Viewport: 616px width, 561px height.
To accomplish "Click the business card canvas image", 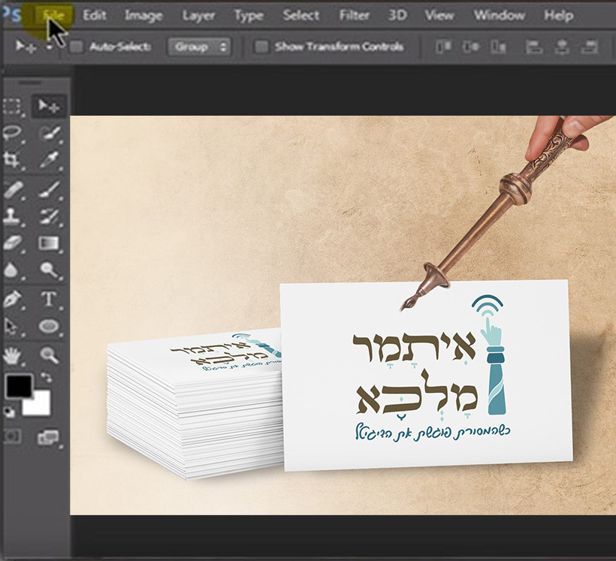I will coord(343,315).
